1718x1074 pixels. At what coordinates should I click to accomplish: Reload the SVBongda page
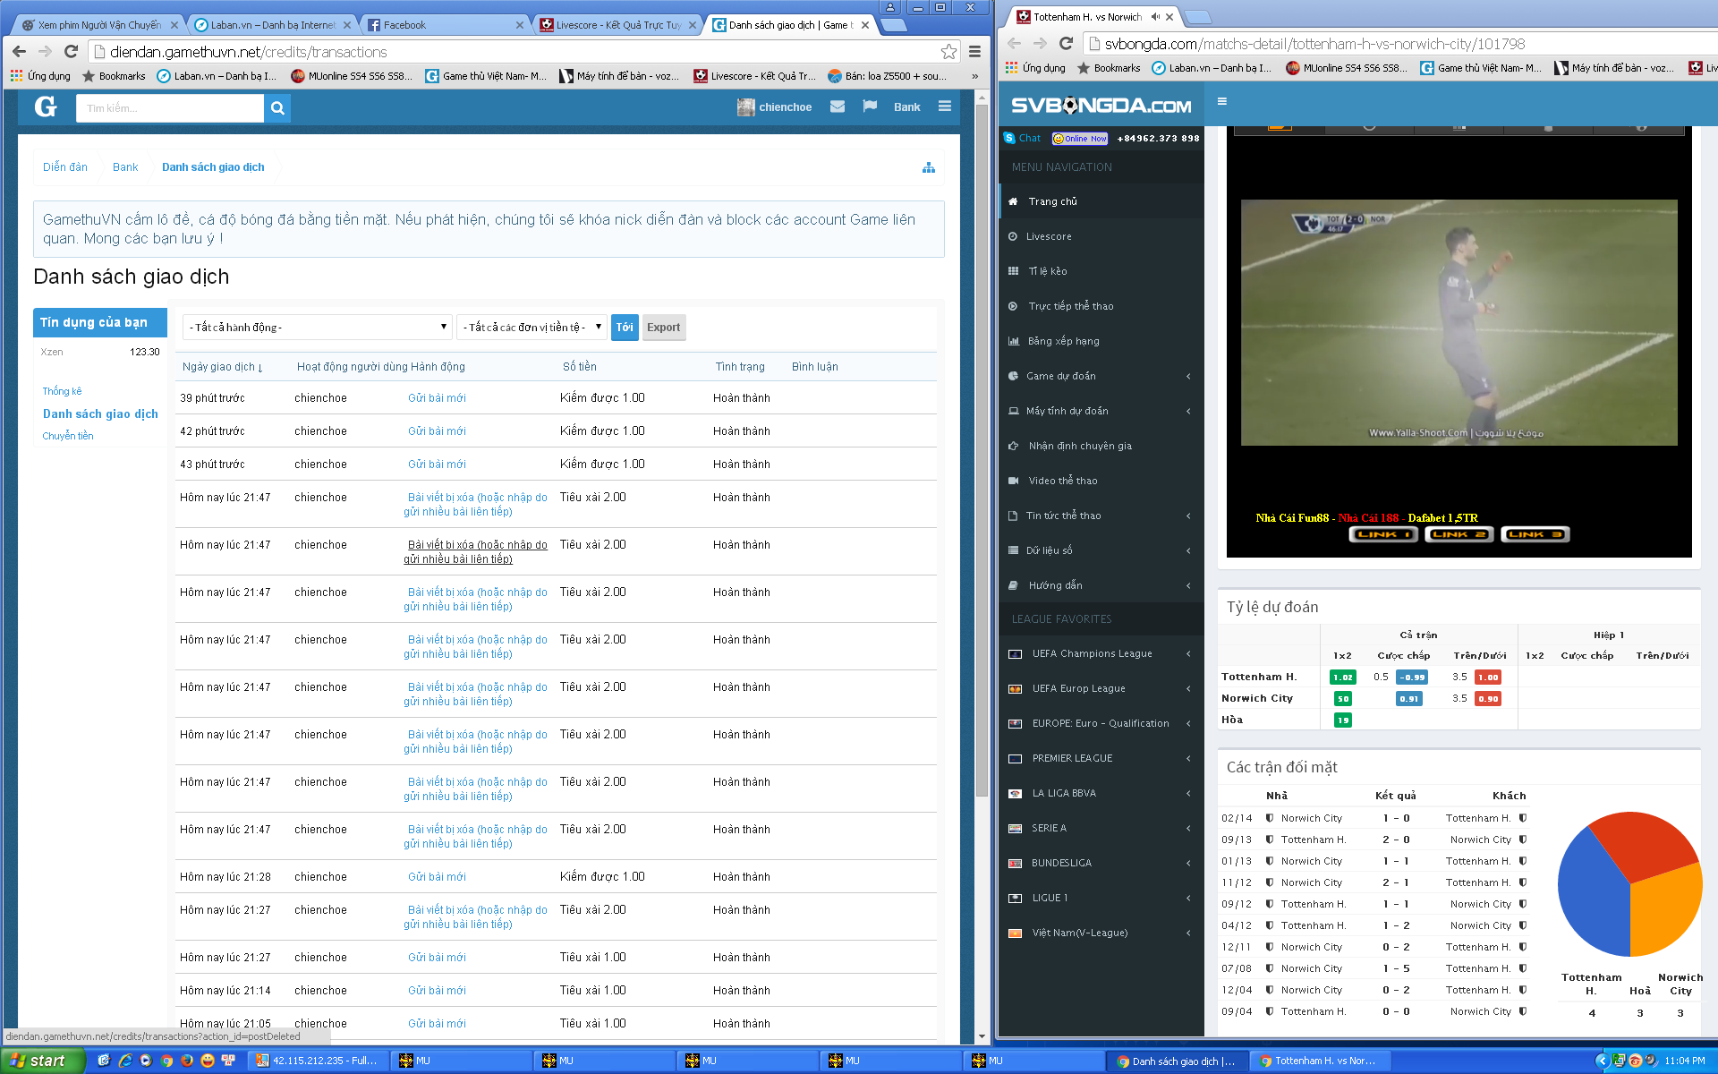(x=1066, y=43)
